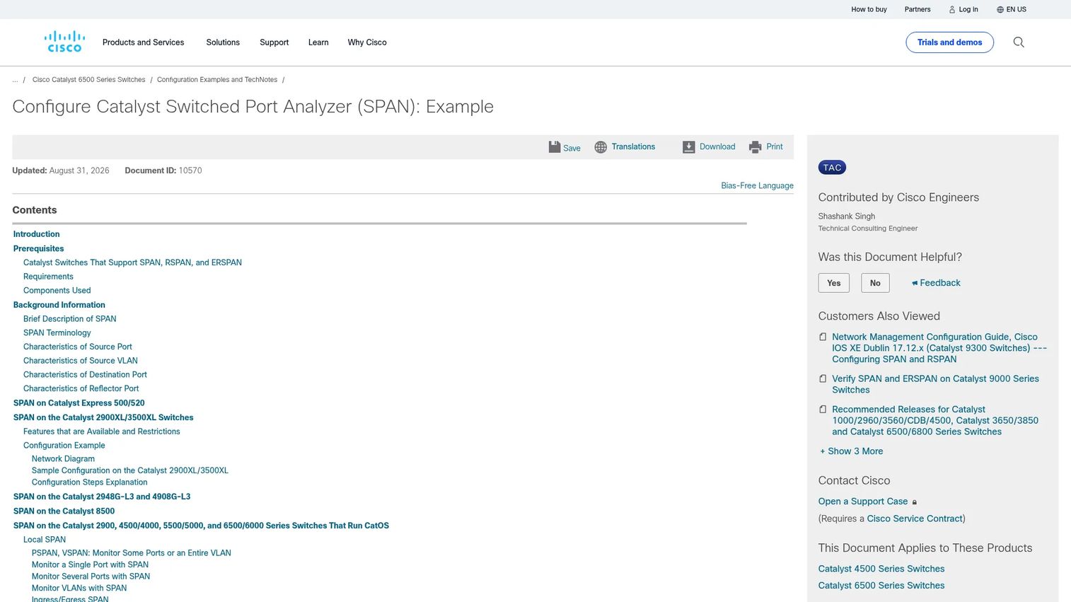Viewport: 1071px width, 602px height.
Task: Jump to the Introduction section
Action: point(36,234)
